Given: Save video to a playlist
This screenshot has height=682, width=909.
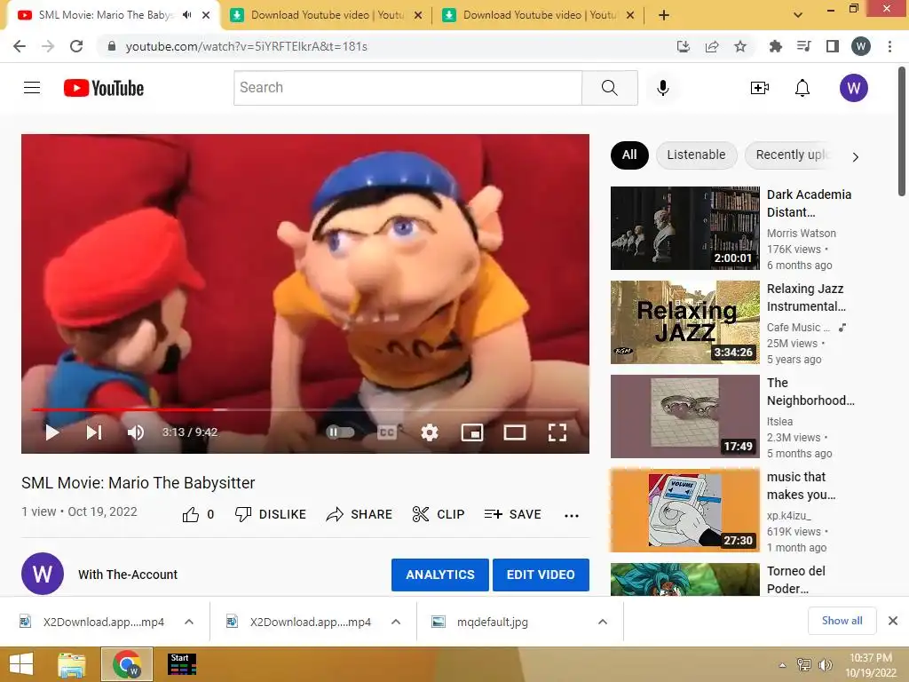Looking at the screenshot, I should (512, 514).
